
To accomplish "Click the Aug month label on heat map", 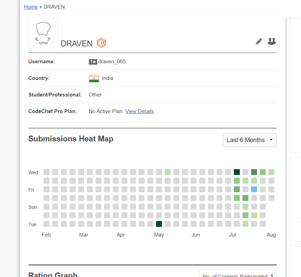I will (271, 235).
